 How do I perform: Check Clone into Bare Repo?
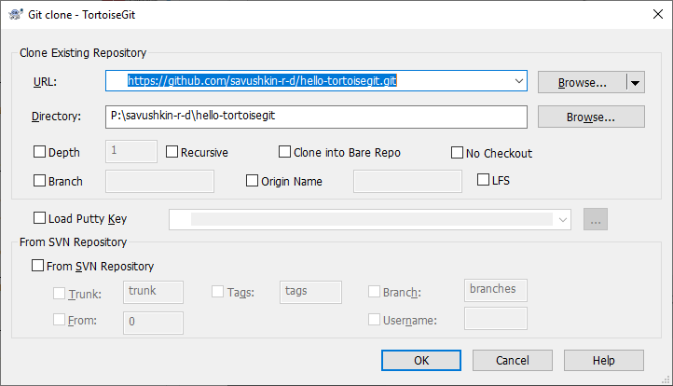tap(284, 152)
